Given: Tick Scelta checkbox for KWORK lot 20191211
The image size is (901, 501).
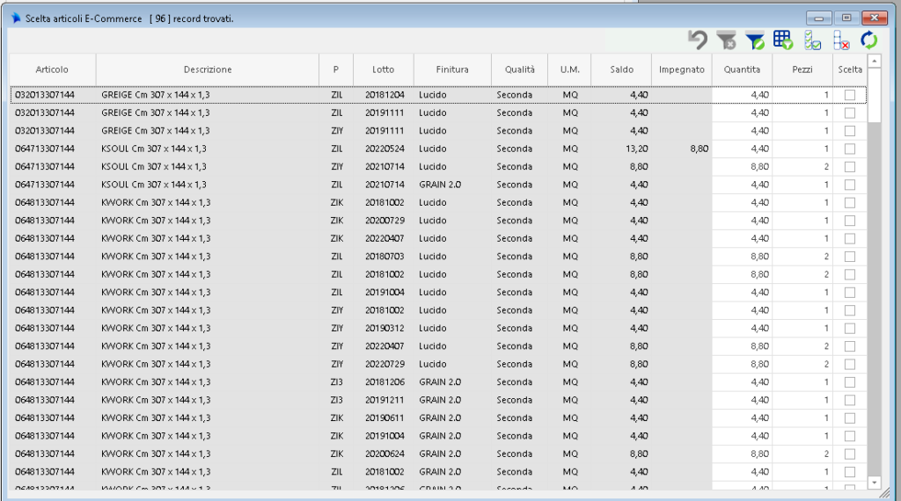Looking at the screenshot, I should point(850,400).
